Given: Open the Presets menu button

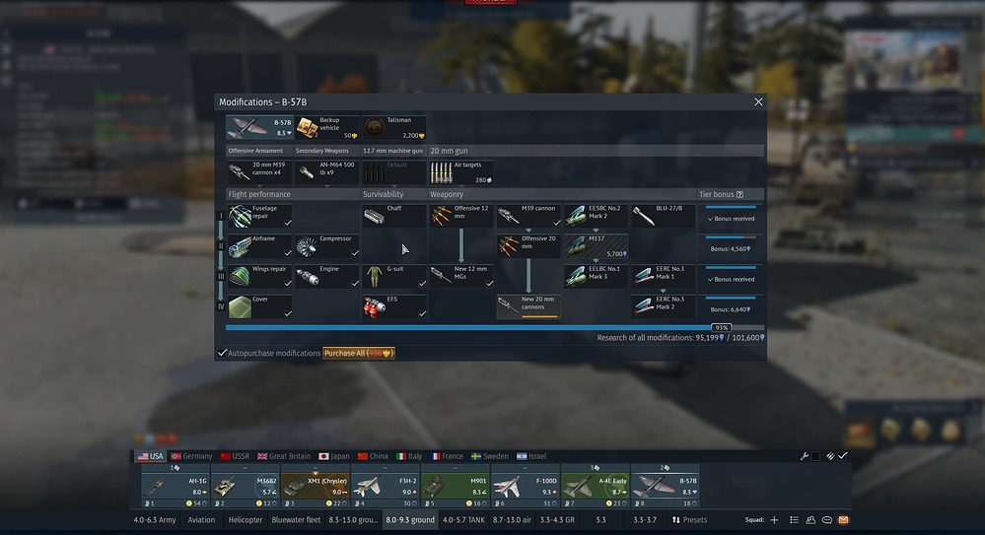Looking at the screenshot, I should (x=689, y=519).
